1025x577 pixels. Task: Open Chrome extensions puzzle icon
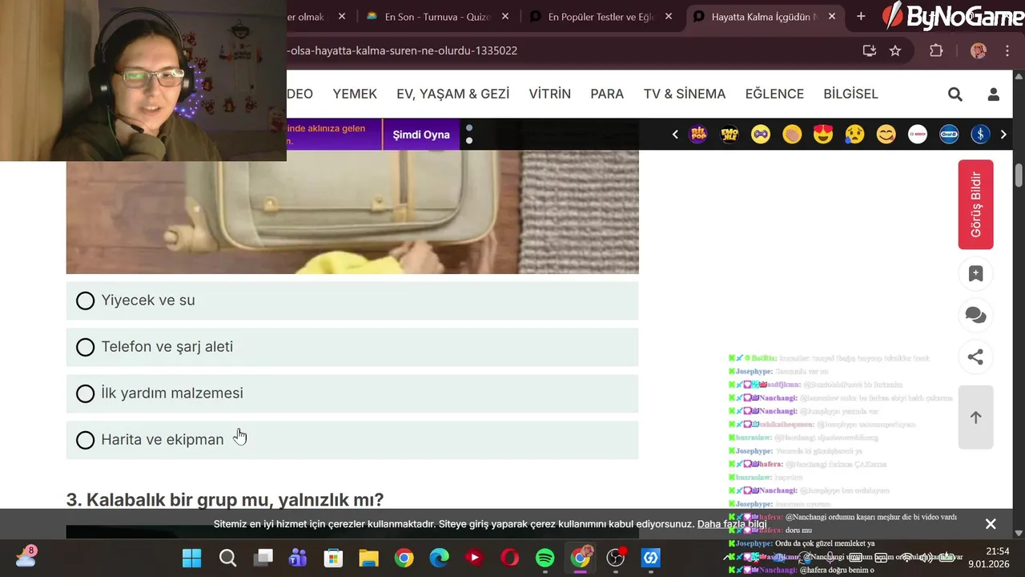(936, 50)
